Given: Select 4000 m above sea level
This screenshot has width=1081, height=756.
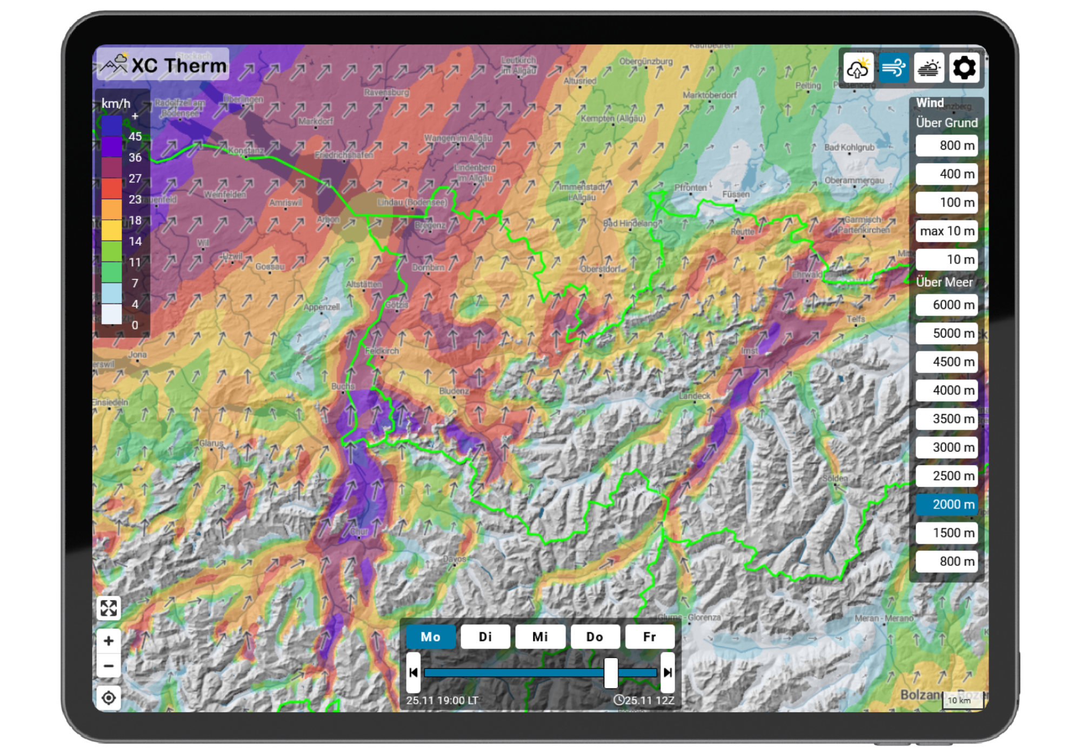Looking at the screenshot, I should point(947,390).
